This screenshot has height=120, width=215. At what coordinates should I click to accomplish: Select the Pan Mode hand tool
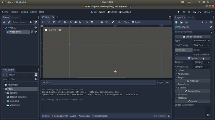coord(76,22)
